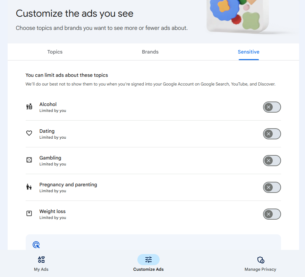The height and width of the screenshot is (277, 305).
Task: Click the 'Weight loss' topic label
Action: 52,211
